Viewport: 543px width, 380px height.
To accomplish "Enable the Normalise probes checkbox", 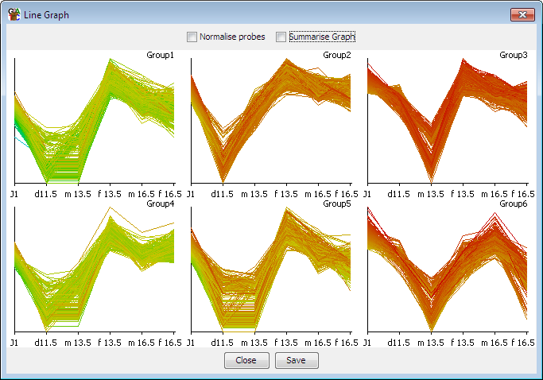I will tap(192, 37).
